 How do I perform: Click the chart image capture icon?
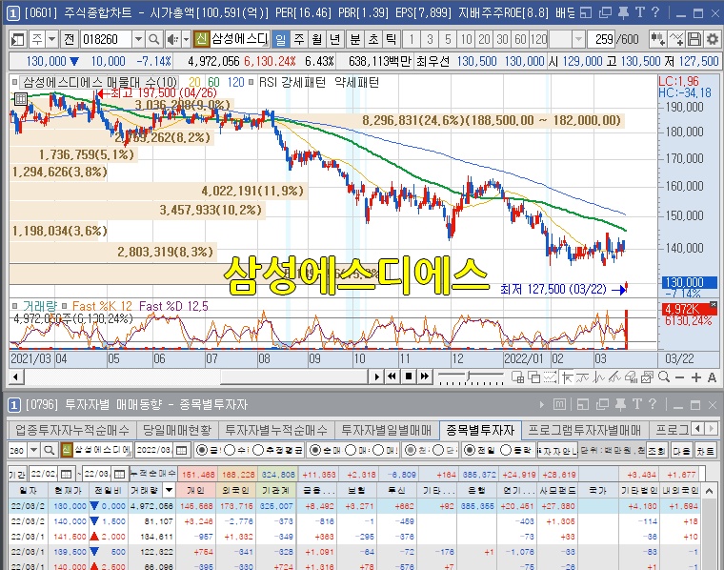tap(647, 377)
